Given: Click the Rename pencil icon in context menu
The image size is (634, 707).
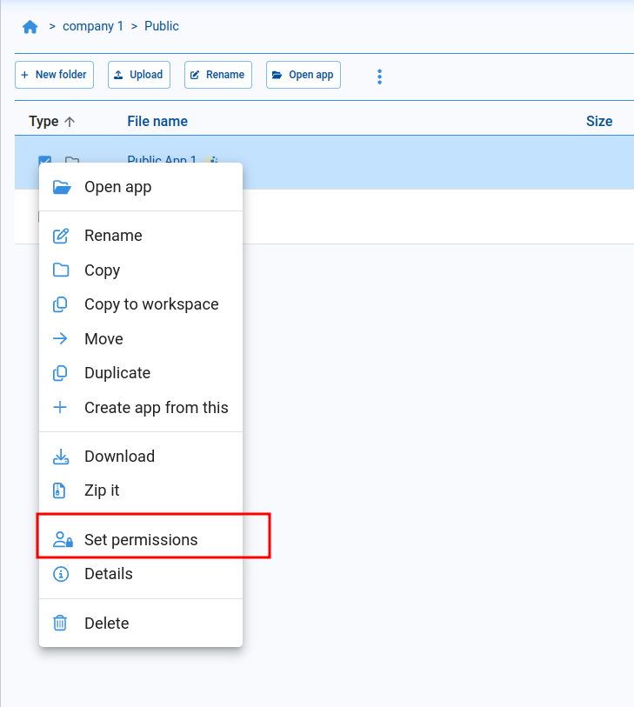Looking at the screenshot, I should click(61, 236).
